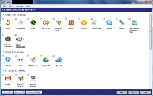The height and width of the screenshot is (96, 153).
Task: Open the Tools menu
Action: click(11, 6)
